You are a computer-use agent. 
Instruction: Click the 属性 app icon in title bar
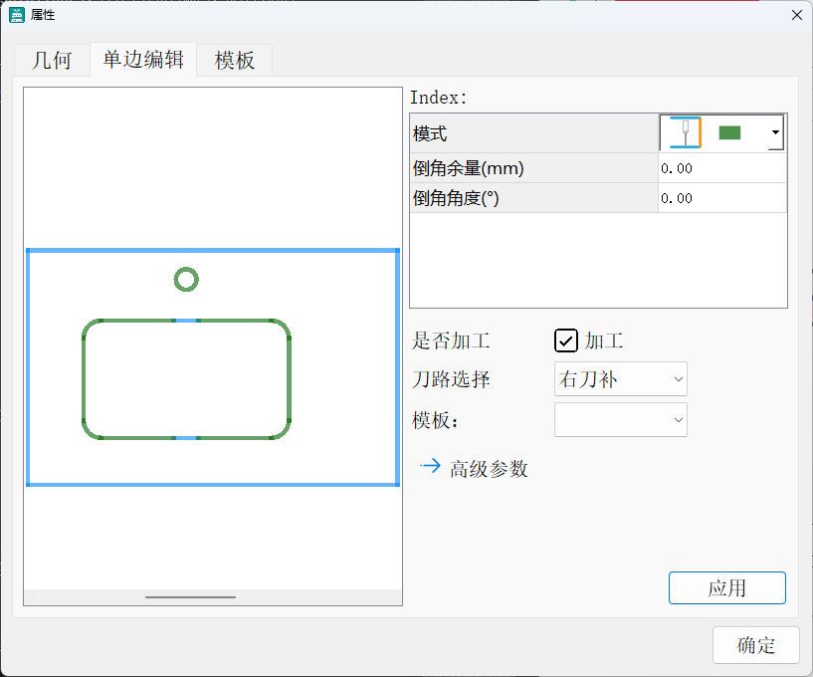[16, 14]
